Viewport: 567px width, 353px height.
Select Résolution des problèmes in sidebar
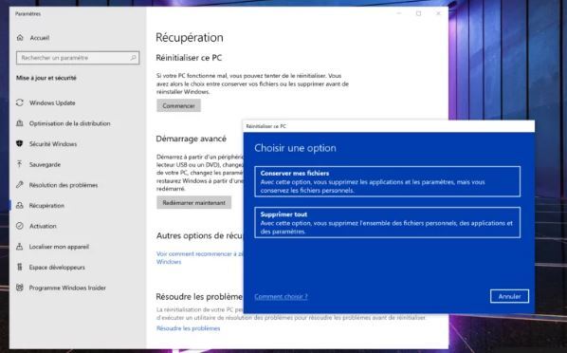click(x=64, y=185)
